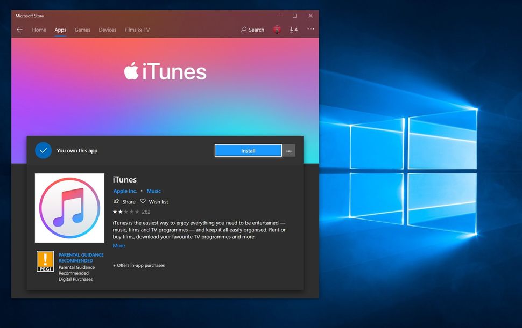Image resolution: width=522 pixels, height=328 pixels.
Task: Open Search in Microsoft Store
Action: click(x=252, y=30)
